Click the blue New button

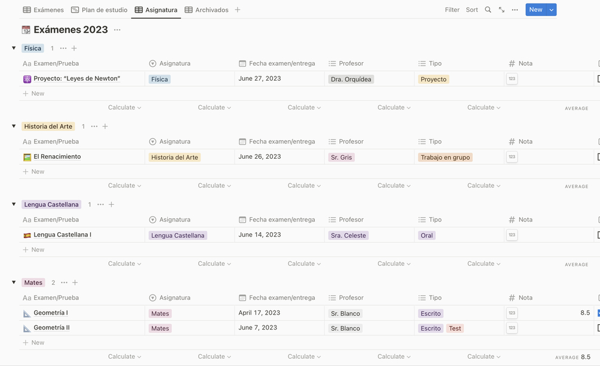tap(536, 10)
